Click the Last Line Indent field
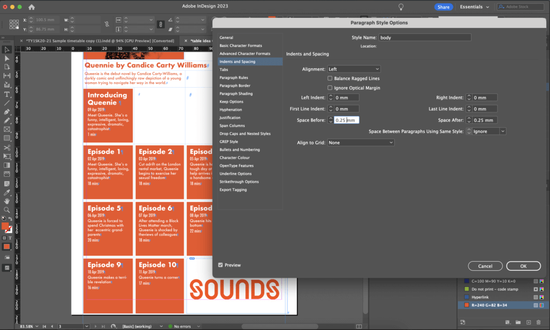The image size is (550, 330). [x=484, y=109]
